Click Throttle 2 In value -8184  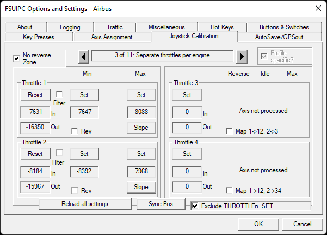click(35, 171)
